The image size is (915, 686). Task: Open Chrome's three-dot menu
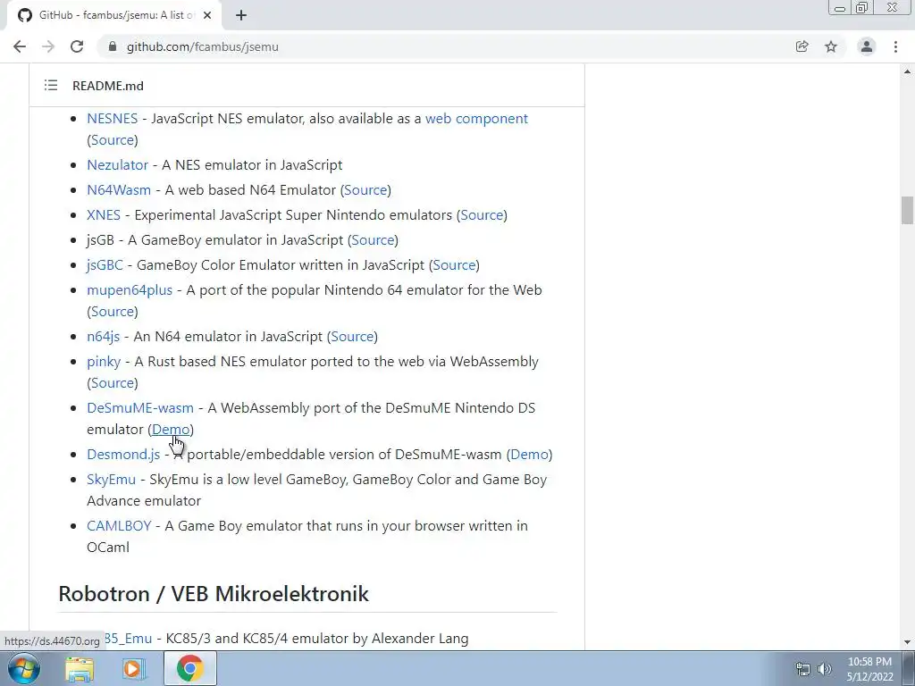coord(895,46)
